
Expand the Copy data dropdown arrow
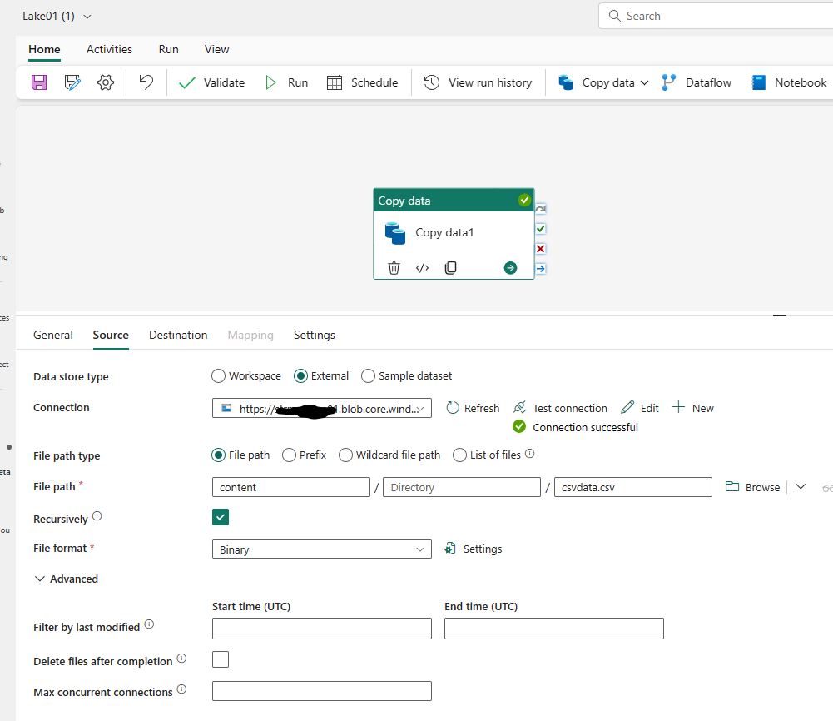point(644,82)
